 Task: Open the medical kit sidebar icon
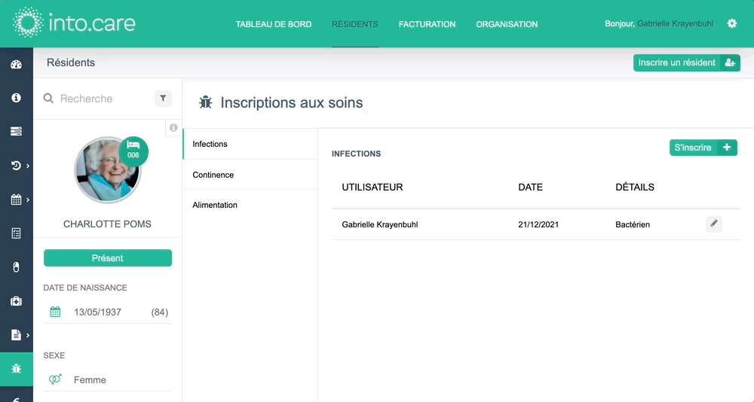click(17, 301)
